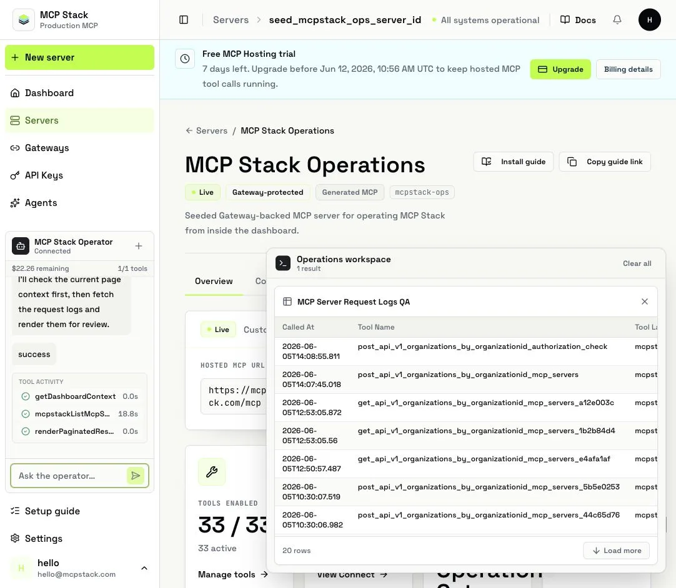Toggle the sidebar panel icon

(x=184, y=20)
